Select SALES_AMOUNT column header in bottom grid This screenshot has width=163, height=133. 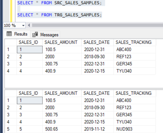point(61,93)
